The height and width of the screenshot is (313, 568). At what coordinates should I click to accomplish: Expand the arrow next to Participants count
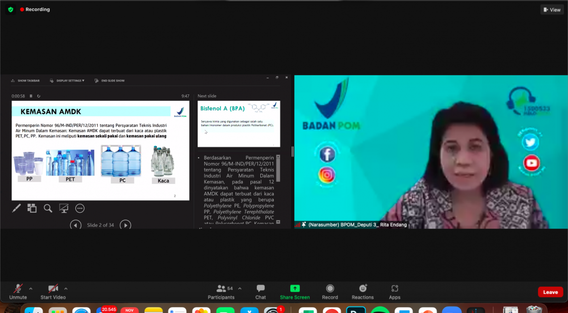[x=240, y=289]
